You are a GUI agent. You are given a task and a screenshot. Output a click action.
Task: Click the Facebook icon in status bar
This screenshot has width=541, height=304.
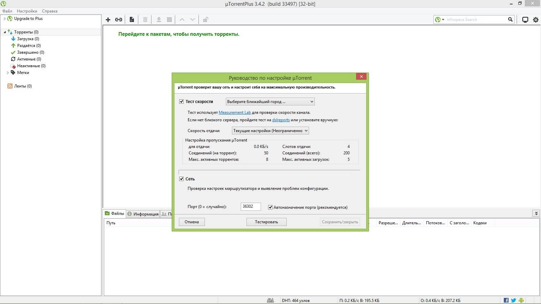pyautogui.click(x=506, y=300)
